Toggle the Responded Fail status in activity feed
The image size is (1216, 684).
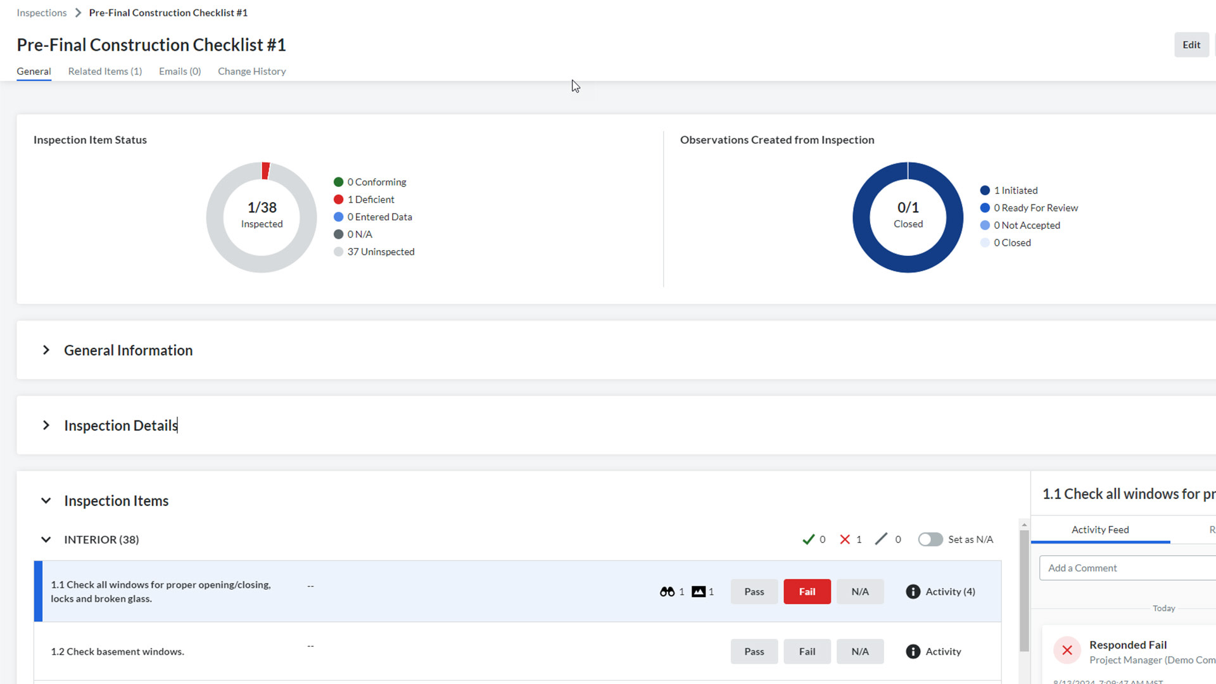coord(1067,650)
